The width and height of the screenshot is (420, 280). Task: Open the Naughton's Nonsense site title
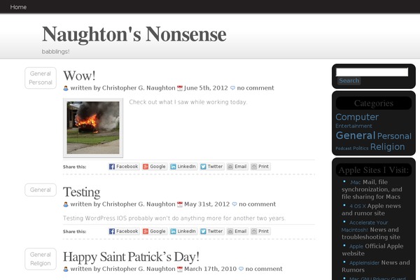point(134,34)
